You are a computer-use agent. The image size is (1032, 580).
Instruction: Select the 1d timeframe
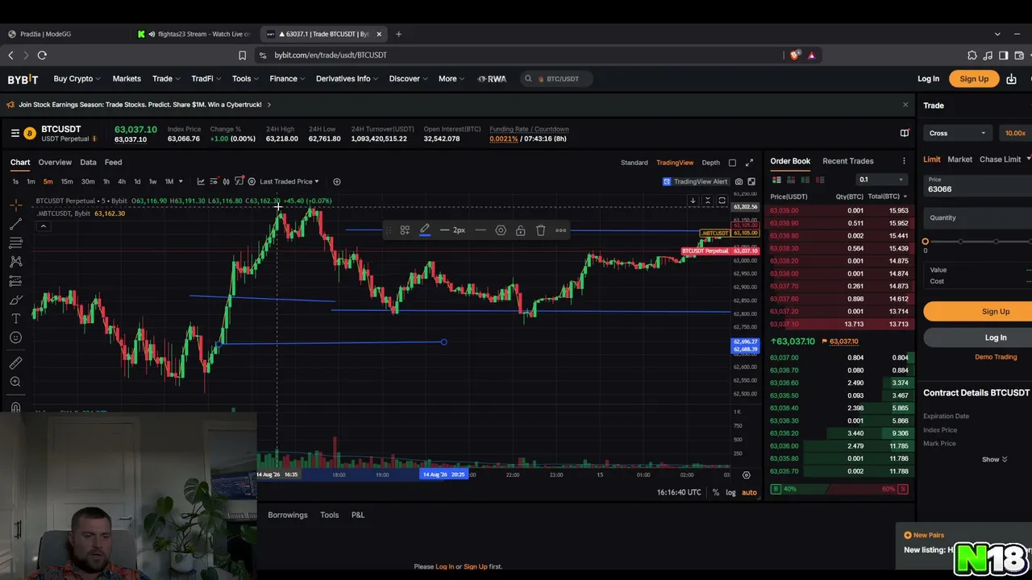point(137,181)
